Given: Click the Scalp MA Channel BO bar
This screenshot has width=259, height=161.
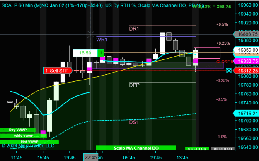Looking at the screenshot, I should tap(136, 148).
